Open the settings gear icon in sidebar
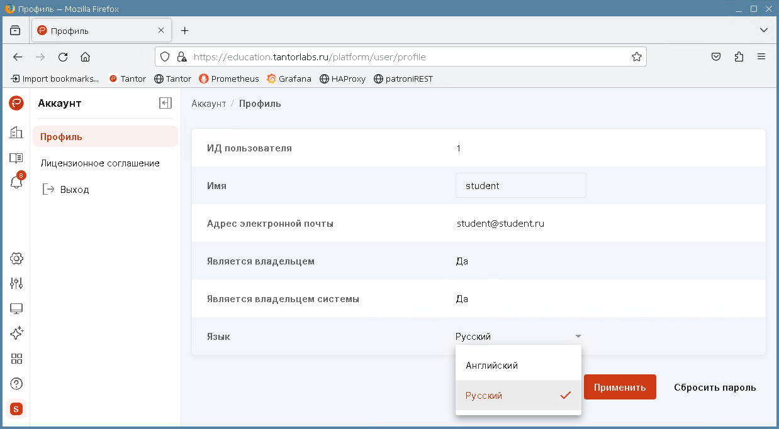Viewport: 779px width, 429px height. tap(16, 258)
